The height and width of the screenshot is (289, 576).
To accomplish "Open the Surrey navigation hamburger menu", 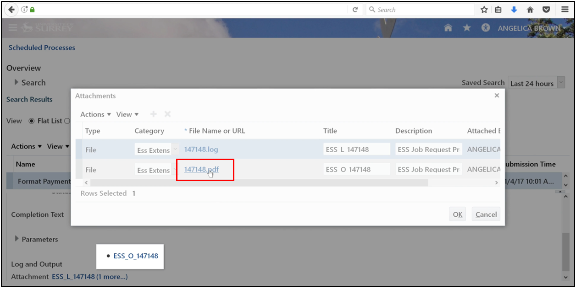I will 12,27.
